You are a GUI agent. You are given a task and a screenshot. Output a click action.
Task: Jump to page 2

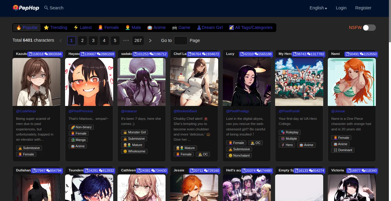82,40
